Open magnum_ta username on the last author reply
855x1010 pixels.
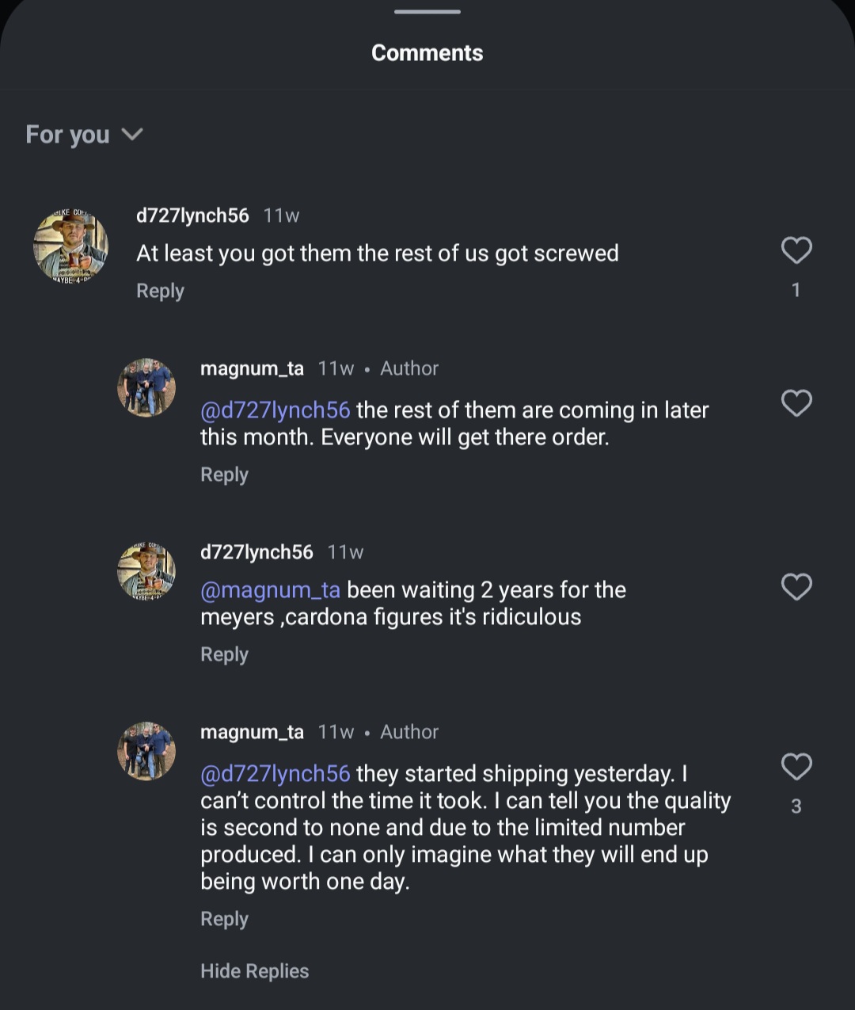[x=252, y=732]
